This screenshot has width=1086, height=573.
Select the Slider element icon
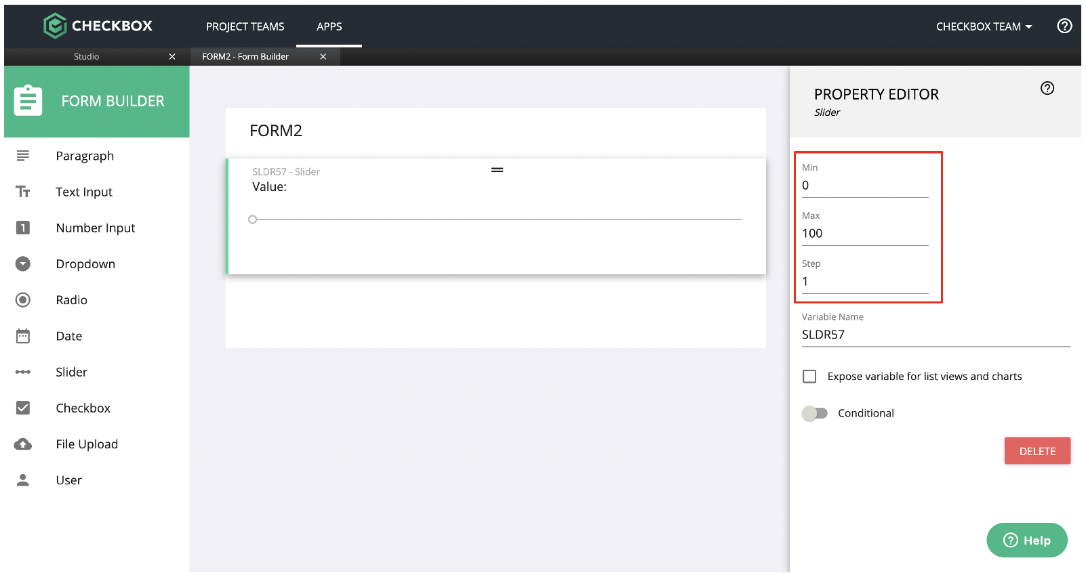click(23, 372)
